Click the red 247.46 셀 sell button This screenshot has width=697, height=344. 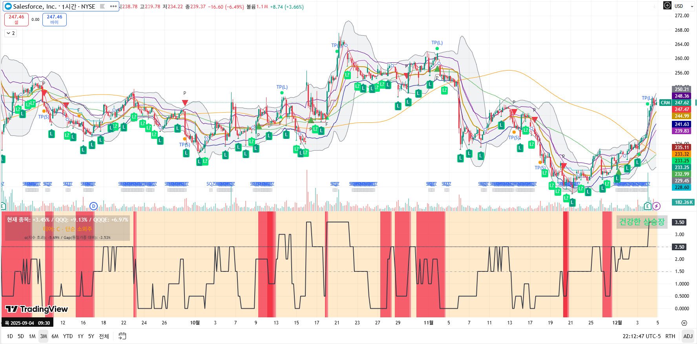(16, 20)
